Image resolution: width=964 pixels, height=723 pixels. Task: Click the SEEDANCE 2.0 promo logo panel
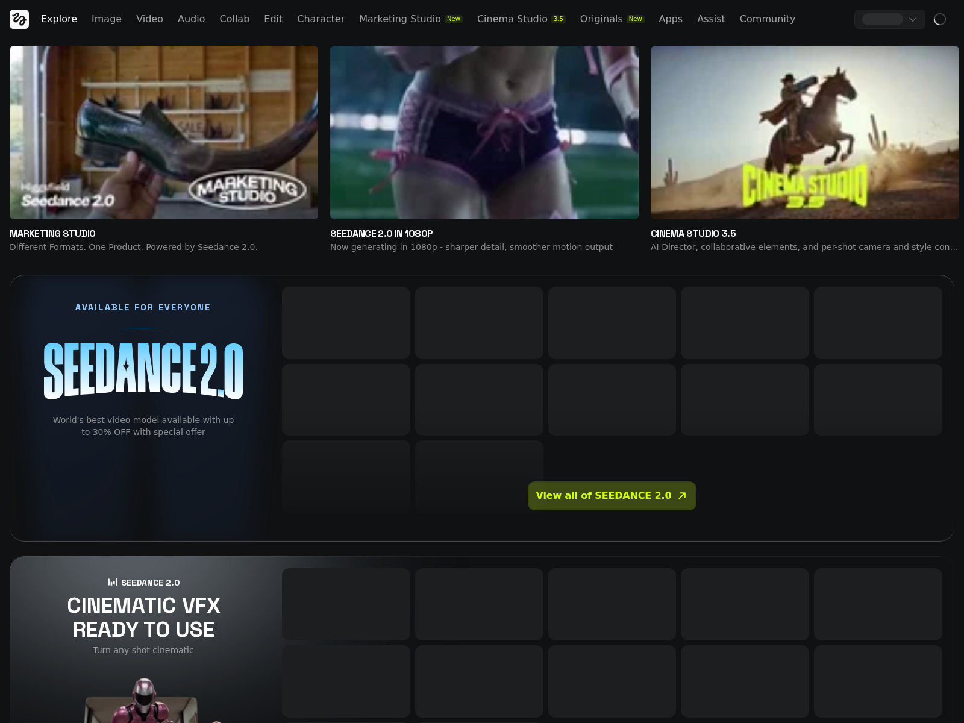coord(143,371)
